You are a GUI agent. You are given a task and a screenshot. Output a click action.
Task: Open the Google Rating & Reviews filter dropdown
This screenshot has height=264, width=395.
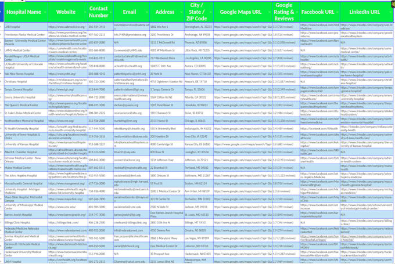(x=297, y=12)
